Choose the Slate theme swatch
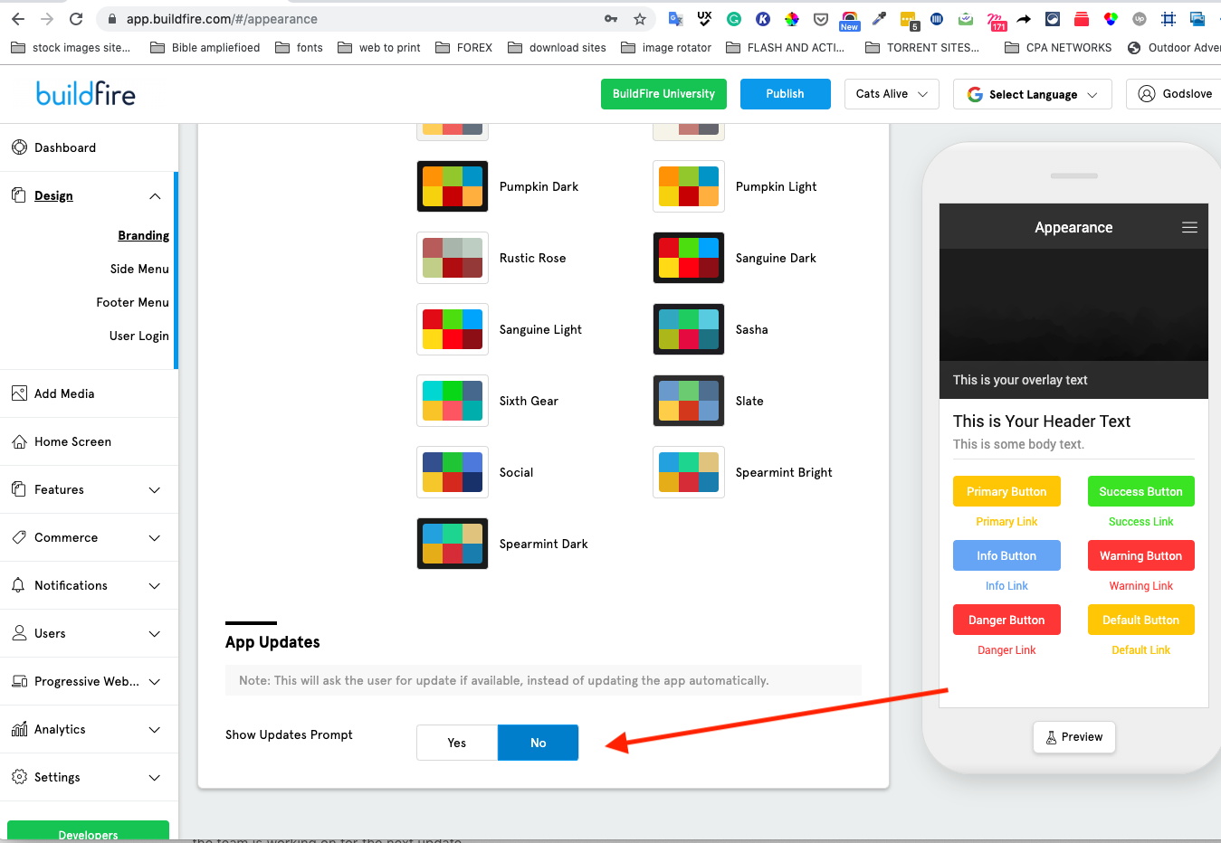This screenshot has height=843, width=1221. [x=689, y=401]
